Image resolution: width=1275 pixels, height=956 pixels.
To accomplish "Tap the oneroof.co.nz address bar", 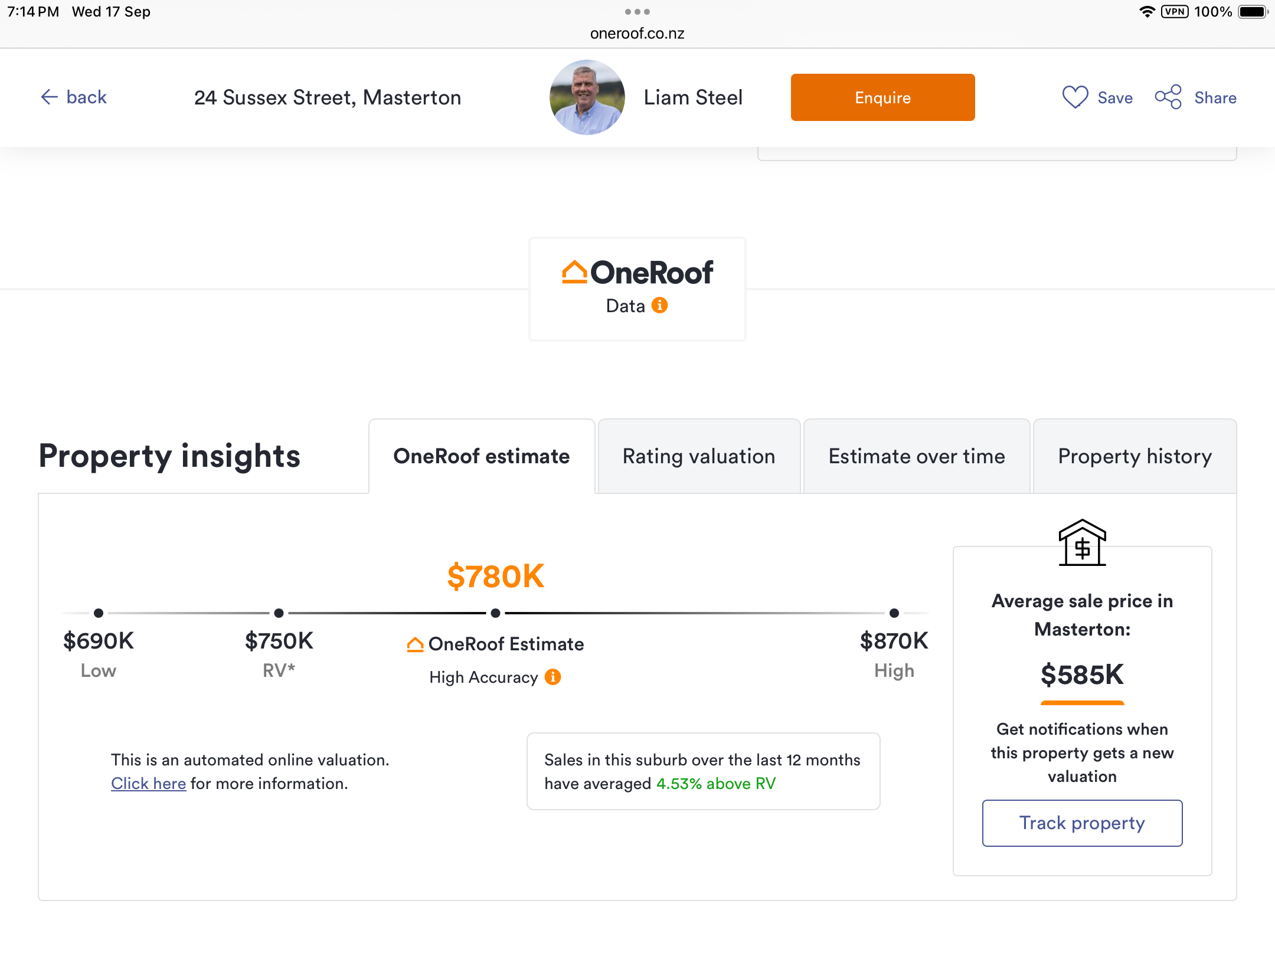I will coord(637,34).
